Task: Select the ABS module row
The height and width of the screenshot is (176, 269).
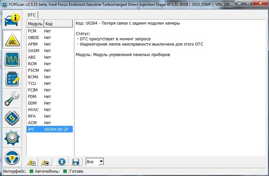Action: [x=50, y=57]
